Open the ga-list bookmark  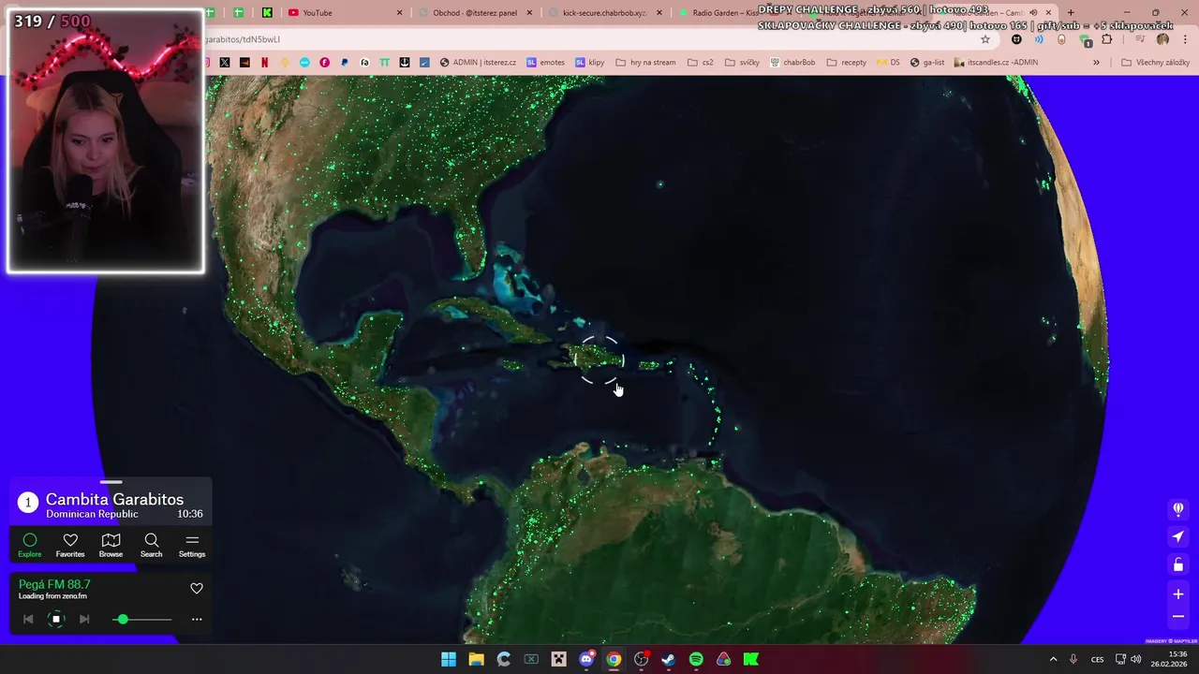coord(927,63)
